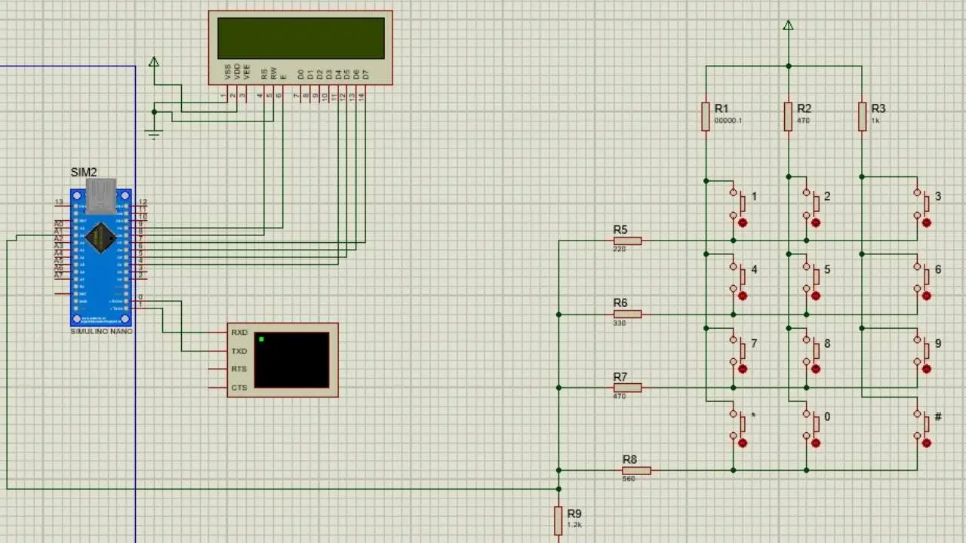The height and width of the screenshot is (543, 966).
Task: Toggle the red latch dot of key 5
Action: [816, 296]
